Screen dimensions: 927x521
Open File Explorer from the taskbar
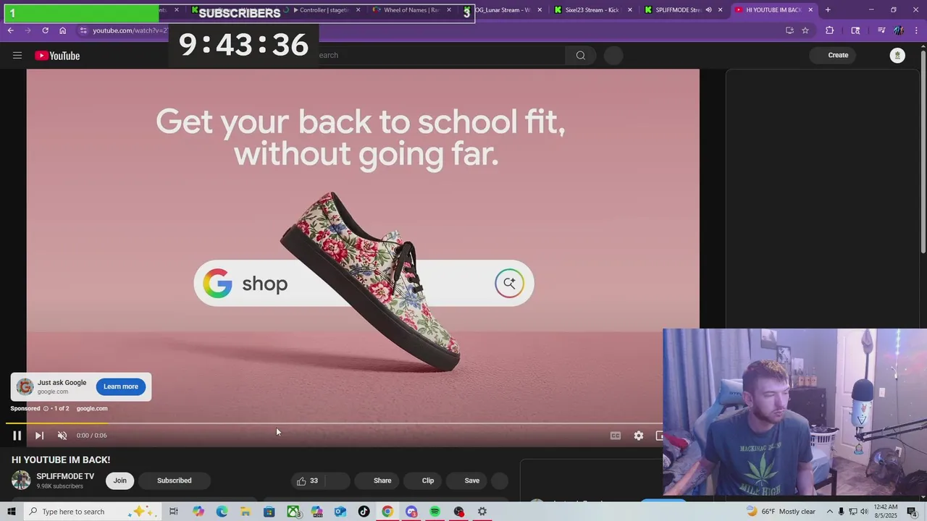tap(246, 512)
